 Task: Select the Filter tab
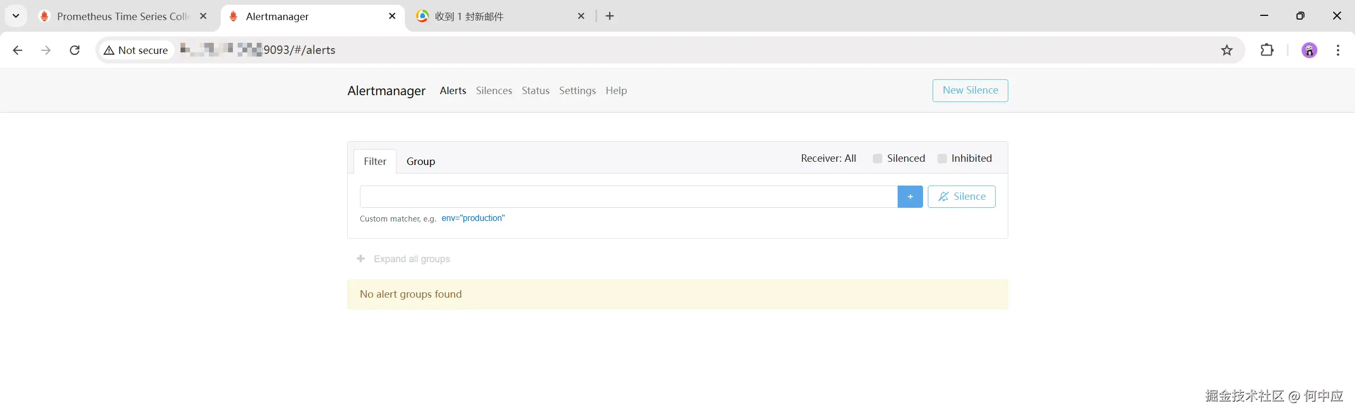coord(375,161)
